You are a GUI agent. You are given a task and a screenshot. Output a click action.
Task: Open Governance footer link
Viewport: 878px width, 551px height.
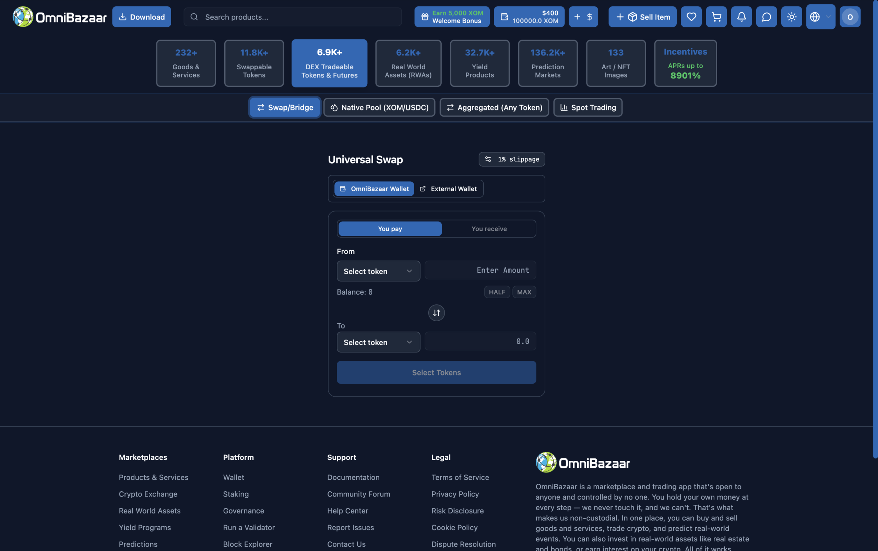pos(244,511)
